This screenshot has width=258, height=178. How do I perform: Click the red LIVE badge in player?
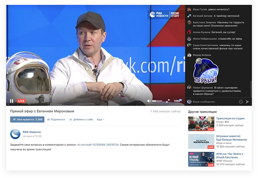[x=21, y=101]
